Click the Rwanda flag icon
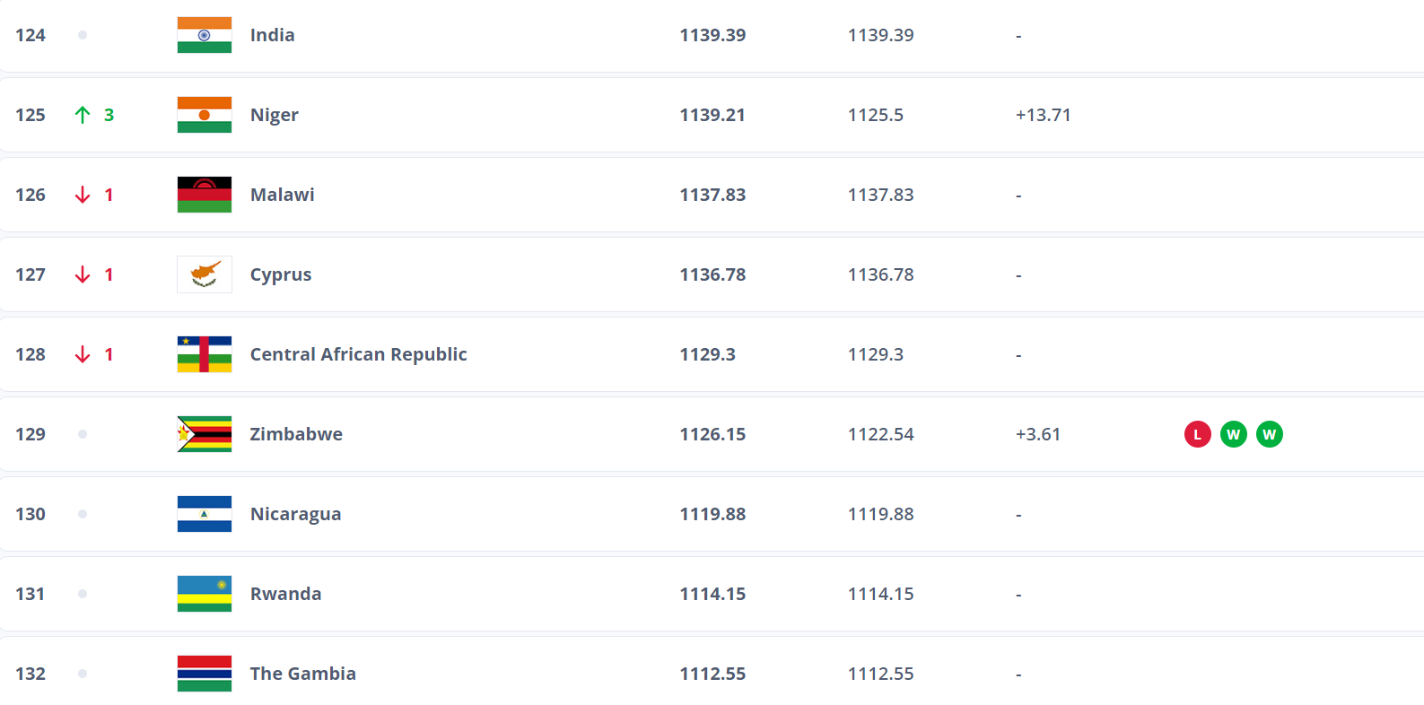The image size is (1424, 705). [205, 594]
